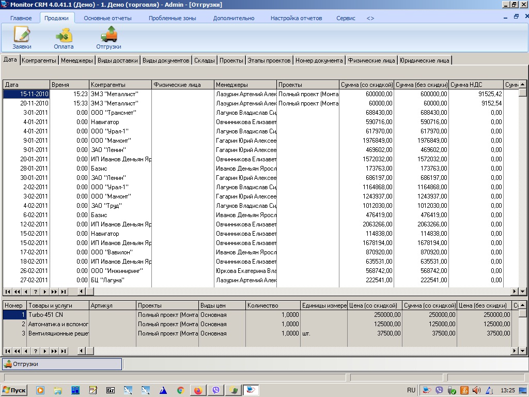Click right arrow of items grid horizontal scrollbar
This screenshot has height=397, width=529.
[515, 351]
